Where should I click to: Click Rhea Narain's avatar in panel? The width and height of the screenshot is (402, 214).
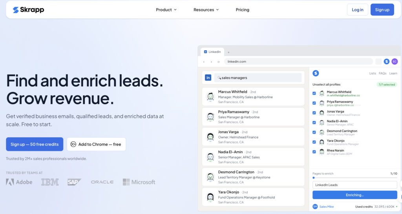[x=322, y=152]
